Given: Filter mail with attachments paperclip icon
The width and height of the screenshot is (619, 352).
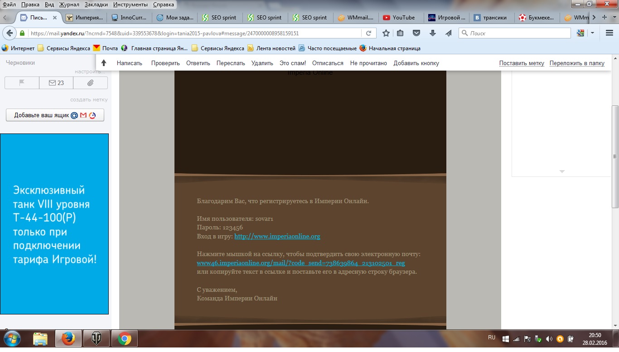Looking at the screenshot, I should pos(91,83).
